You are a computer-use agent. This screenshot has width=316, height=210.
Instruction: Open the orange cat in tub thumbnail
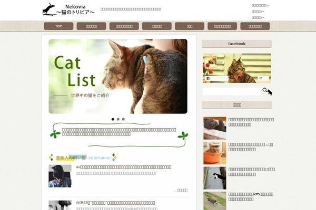pos(215,153)
